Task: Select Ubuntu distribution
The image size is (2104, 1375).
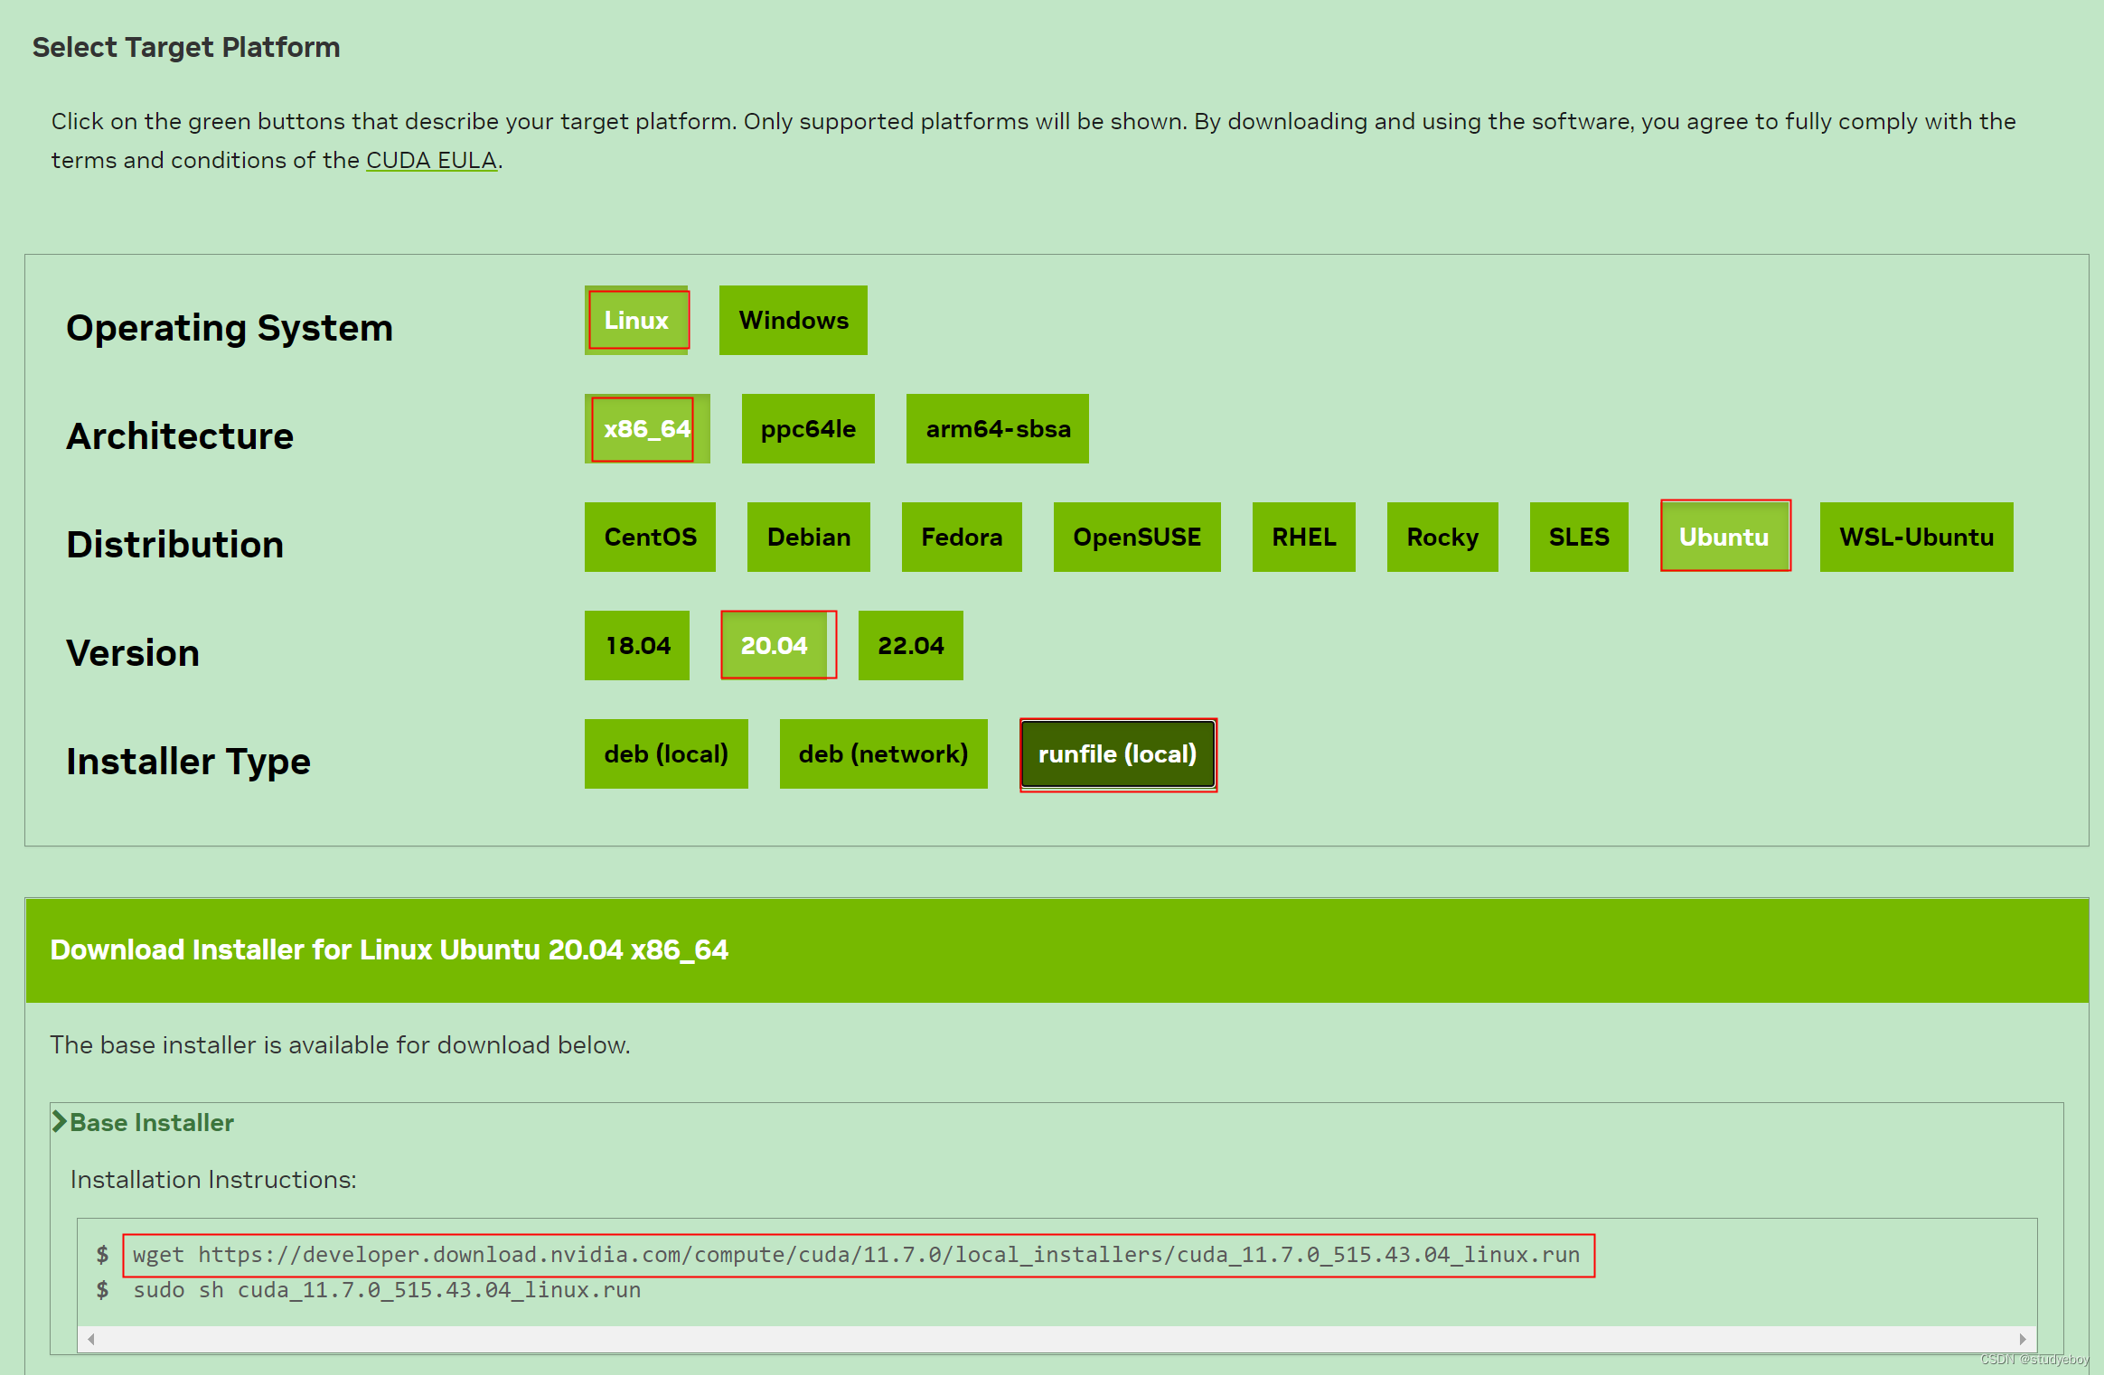Action: 1724,538
